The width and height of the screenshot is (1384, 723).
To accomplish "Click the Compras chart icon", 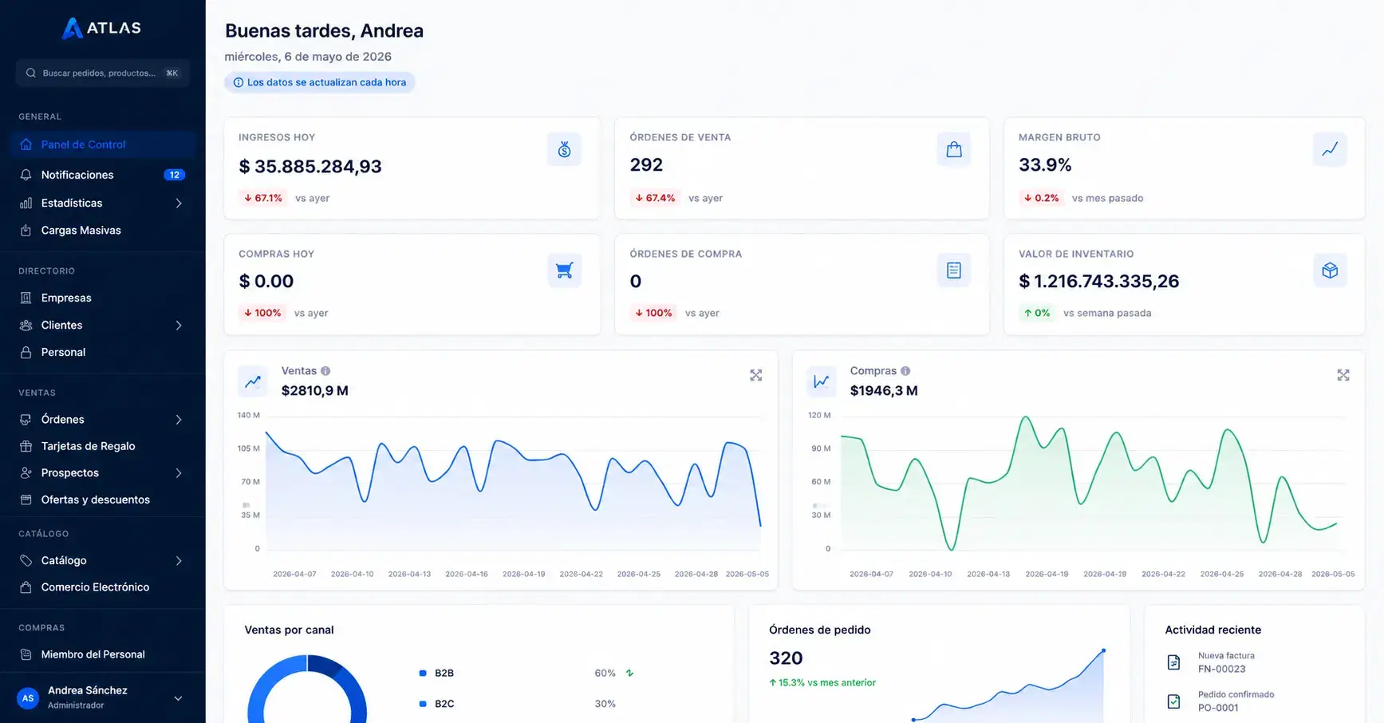I will [822, 381].
